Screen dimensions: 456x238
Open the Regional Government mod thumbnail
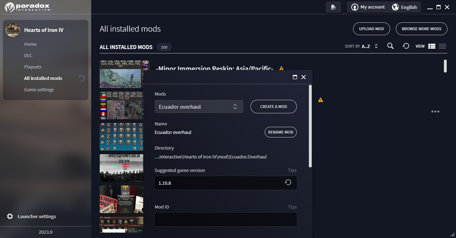(121, 199)
